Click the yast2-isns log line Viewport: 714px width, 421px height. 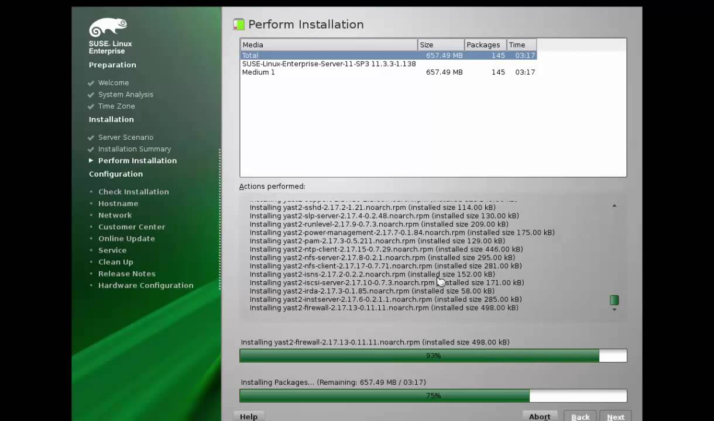(x=372, y=274)
